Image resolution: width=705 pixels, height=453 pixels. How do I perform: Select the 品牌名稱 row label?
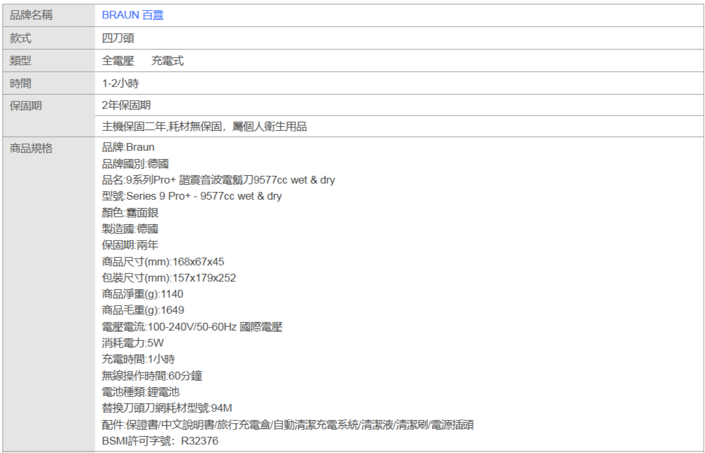coord(31,15)
